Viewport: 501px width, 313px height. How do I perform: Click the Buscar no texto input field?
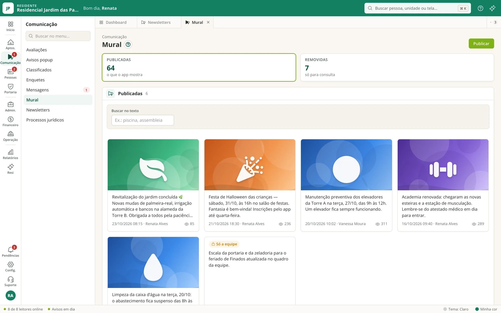(143, 120)
